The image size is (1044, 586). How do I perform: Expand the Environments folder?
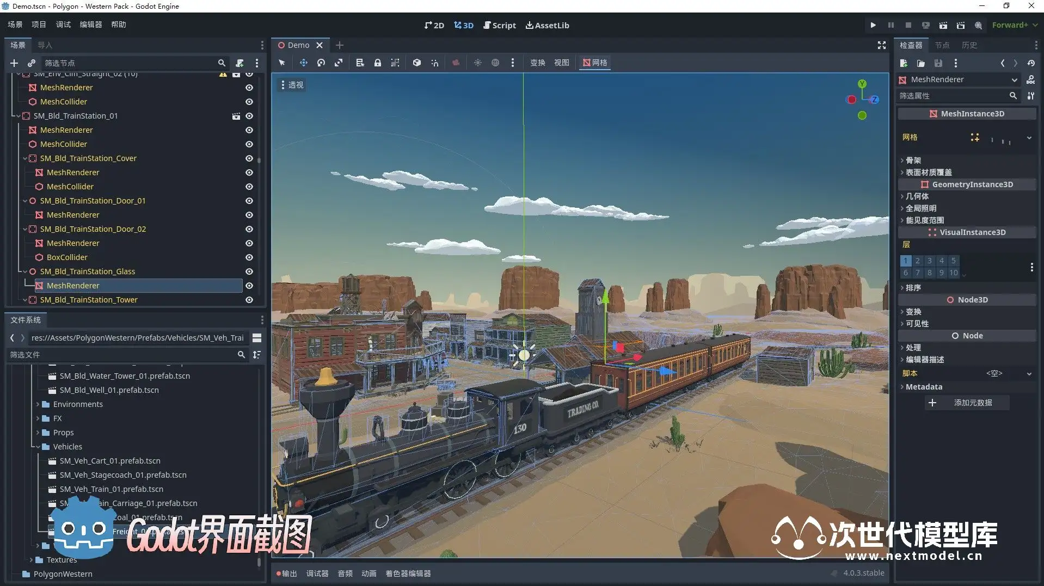pyautogui.click(x=38, y=404)
